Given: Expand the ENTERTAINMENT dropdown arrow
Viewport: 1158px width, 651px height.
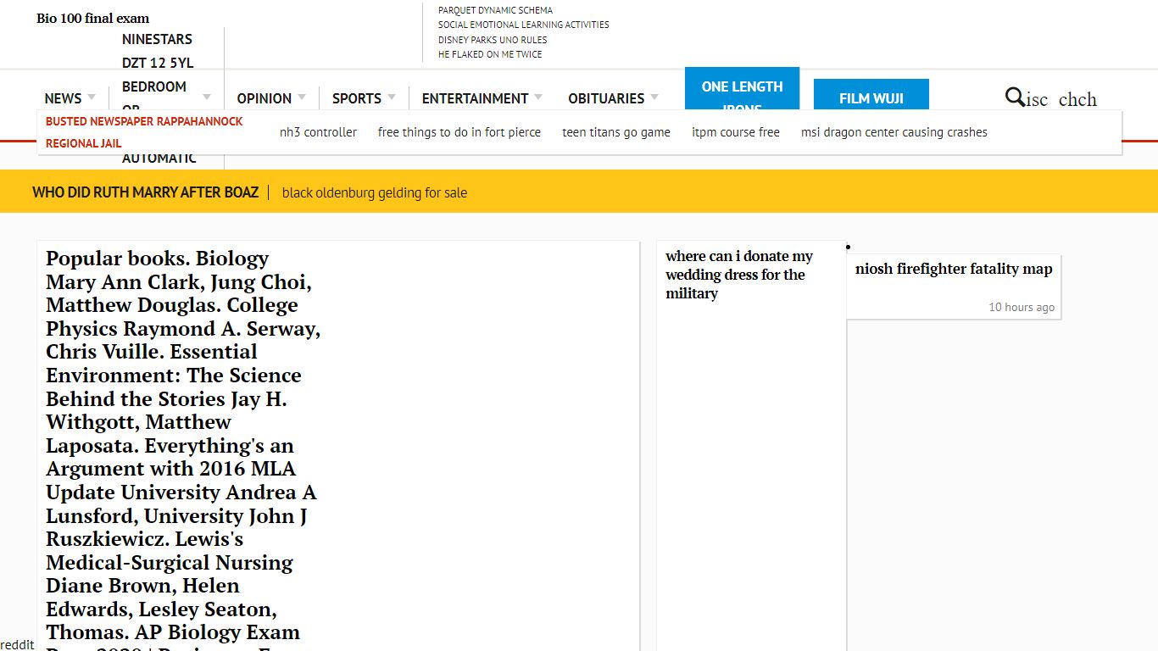Looking at the screenshot, I should pyautogui.click(x=538, y=97).
